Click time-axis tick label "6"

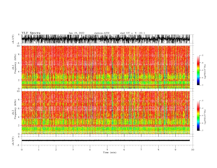click(124, 150)
